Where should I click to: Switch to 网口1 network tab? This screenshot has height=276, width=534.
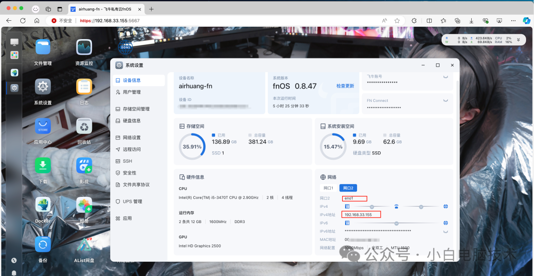pyautogui.click(x=328, y=188)
